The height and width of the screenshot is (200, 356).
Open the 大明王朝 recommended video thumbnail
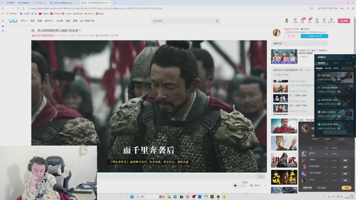[284, 126]
